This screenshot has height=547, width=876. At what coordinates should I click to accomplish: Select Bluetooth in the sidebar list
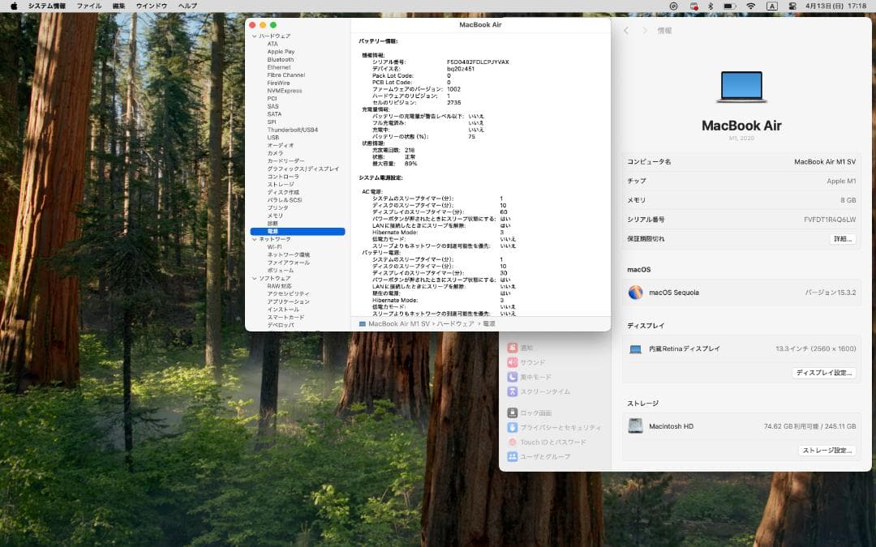point(281,60)
